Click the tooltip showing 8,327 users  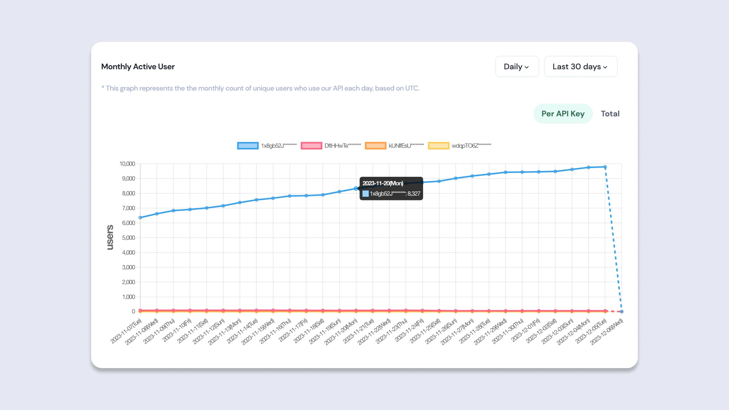391,189
